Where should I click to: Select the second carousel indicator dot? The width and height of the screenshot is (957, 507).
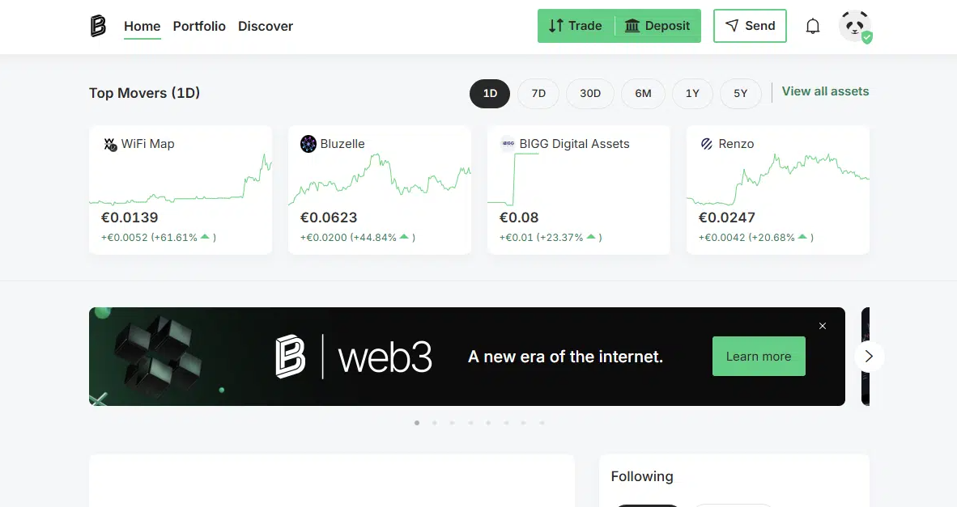point(435,422)
